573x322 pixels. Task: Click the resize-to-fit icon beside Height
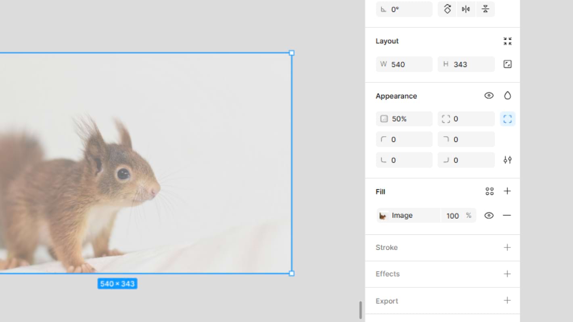click(507, 64)
